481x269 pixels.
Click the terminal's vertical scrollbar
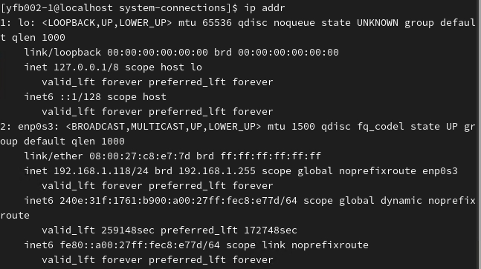point(480,135)
